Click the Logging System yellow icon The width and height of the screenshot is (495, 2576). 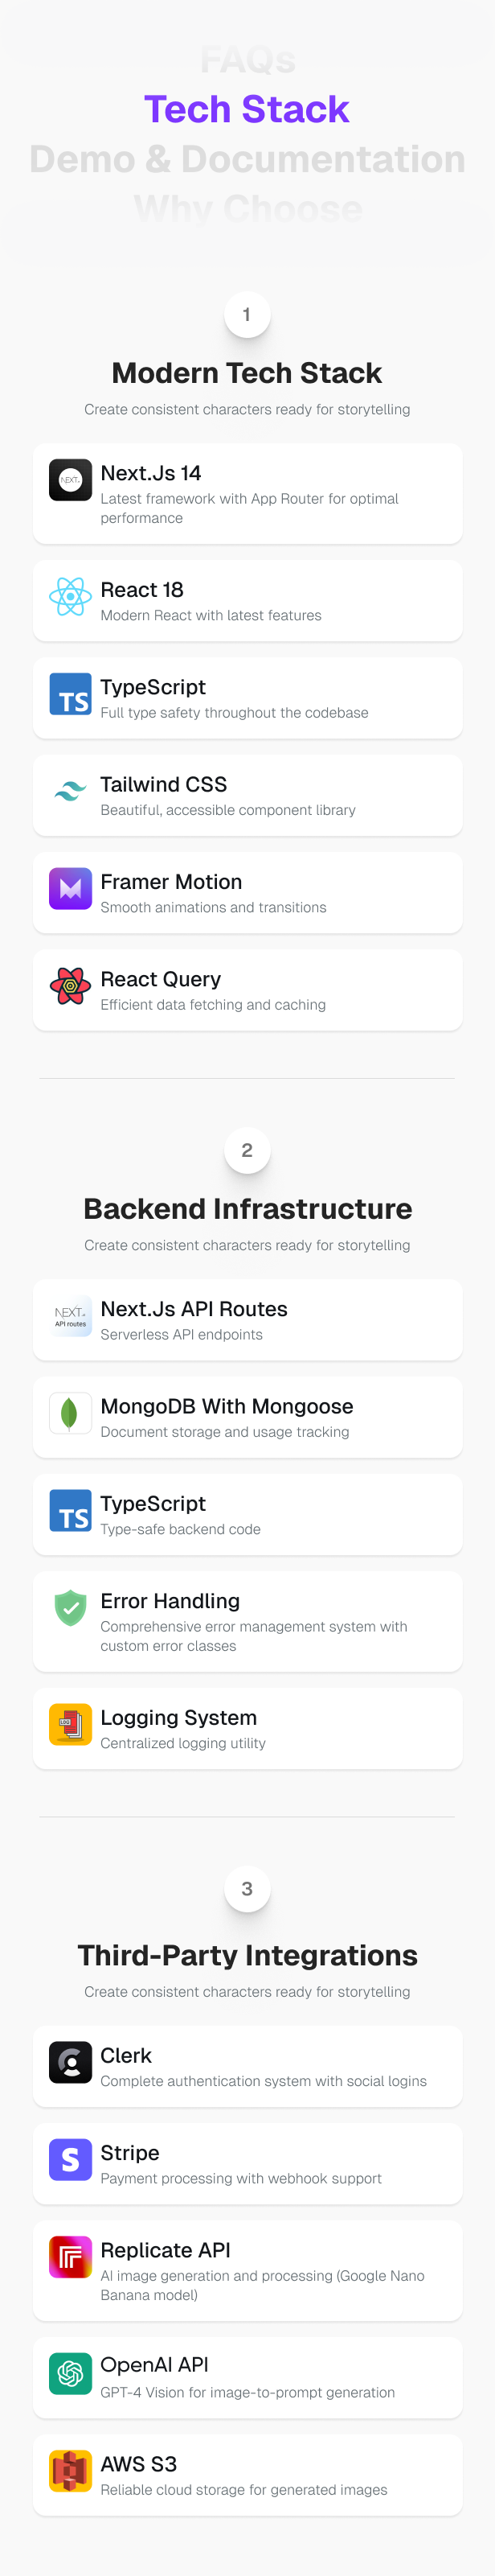(70, 1724)
